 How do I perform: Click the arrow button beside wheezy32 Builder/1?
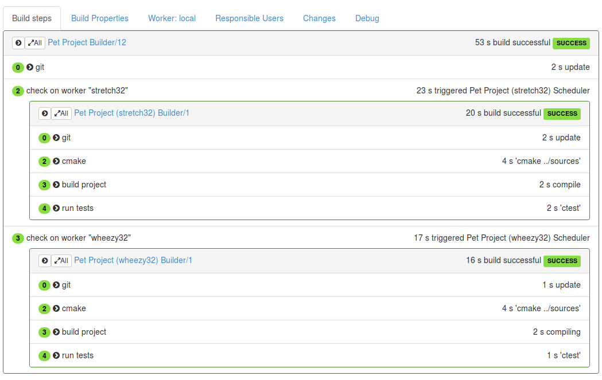click(45, 260)
